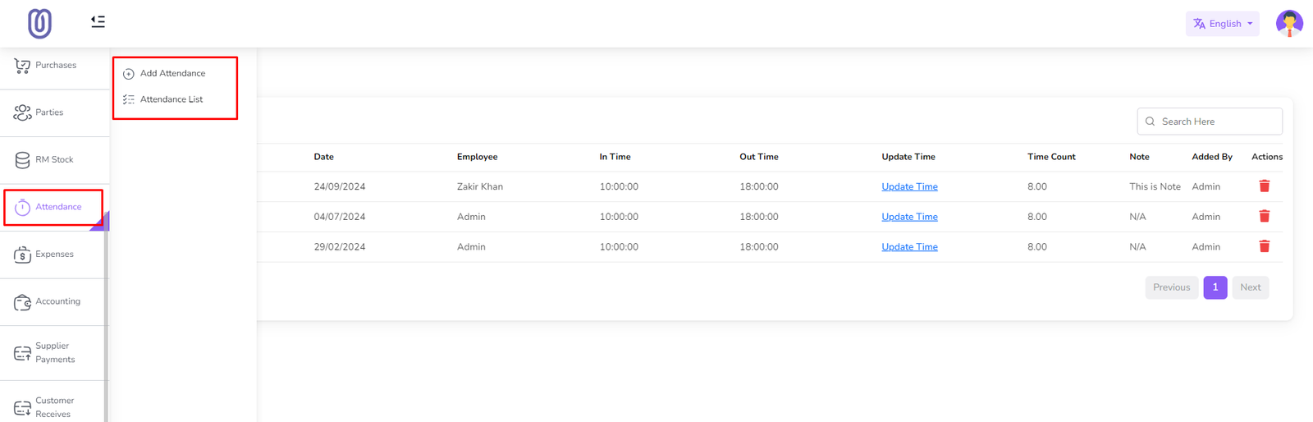Choose Add Attendance from submenu
Viewport: 1313px width, 422px height.
click(x=172, y=74)
